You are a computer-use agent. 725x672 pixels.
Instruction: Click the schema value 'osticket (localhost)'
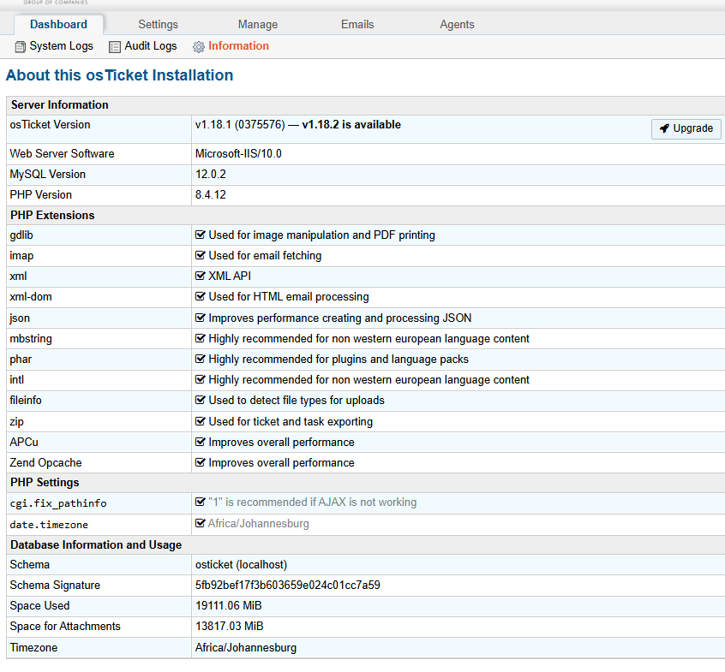241,565
